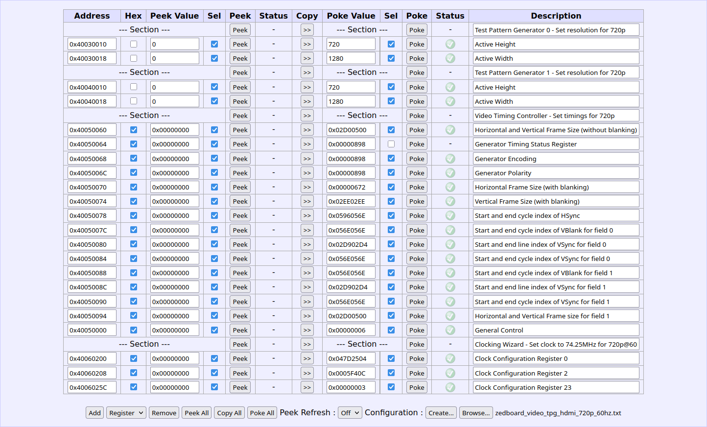Screen dimensions: 707x427
Task: Click the Description column header
Action: (x=556, y=16)
